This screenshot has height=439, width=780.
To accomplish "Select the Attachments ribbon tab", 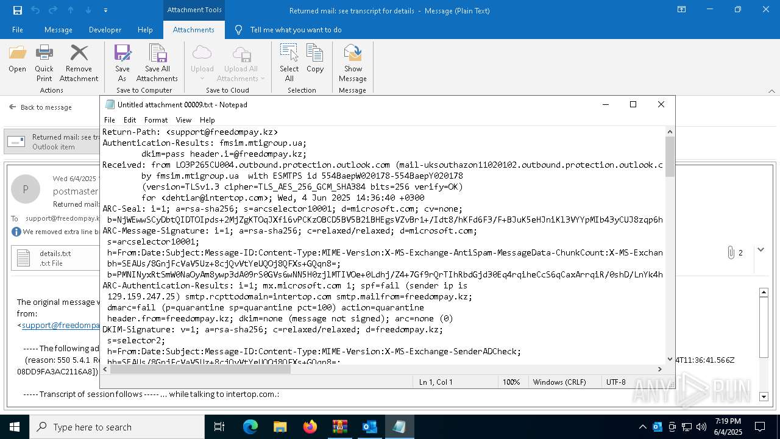I will 194,30.
